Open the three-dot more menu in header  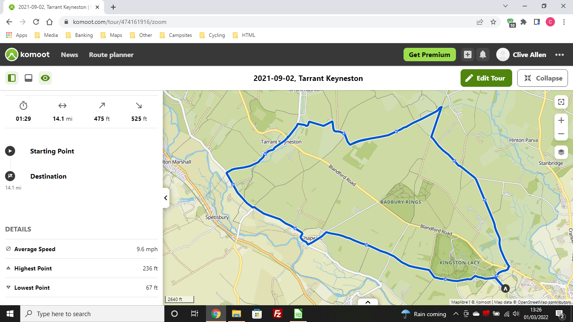[560, 55]
